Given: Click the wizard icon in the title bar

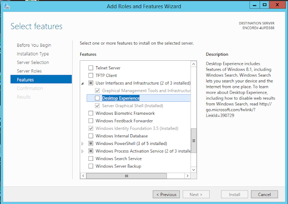Looking at the screenshot, I should pos(5,6).
